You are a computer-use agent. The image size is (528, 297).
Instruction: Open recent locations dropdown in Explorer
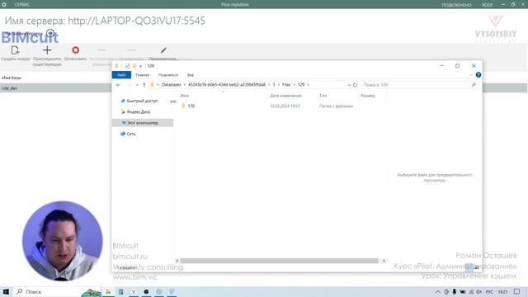pos(137,85)
